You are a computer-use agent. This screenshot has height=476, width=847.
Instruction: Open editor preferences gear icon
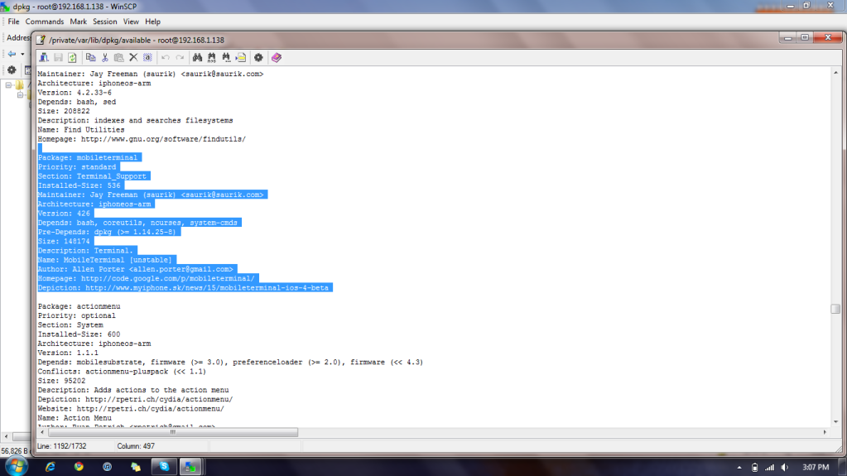pyautogui.click(x=259, y=57)
